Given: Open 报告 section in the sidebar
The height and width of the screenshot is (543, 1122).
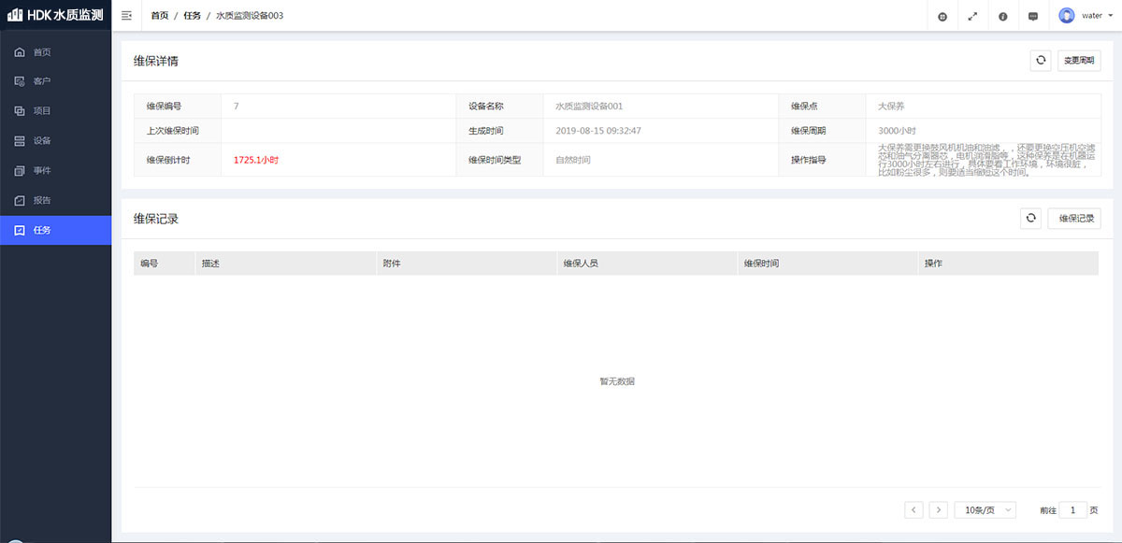Looking at the screenshot, I should pyautogui.click(x=42, y=200).
